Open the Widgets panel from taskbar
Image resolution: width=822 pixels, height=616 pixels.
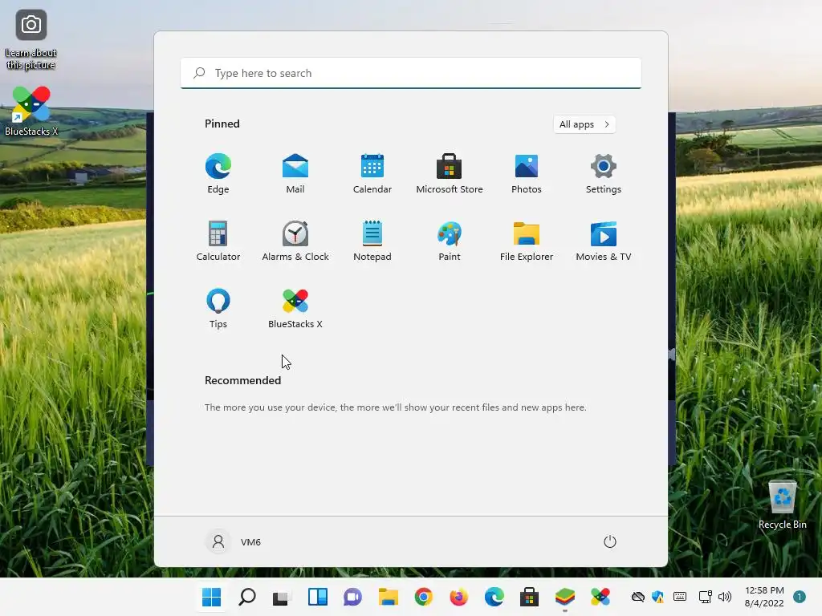click(x=318, y=597)
